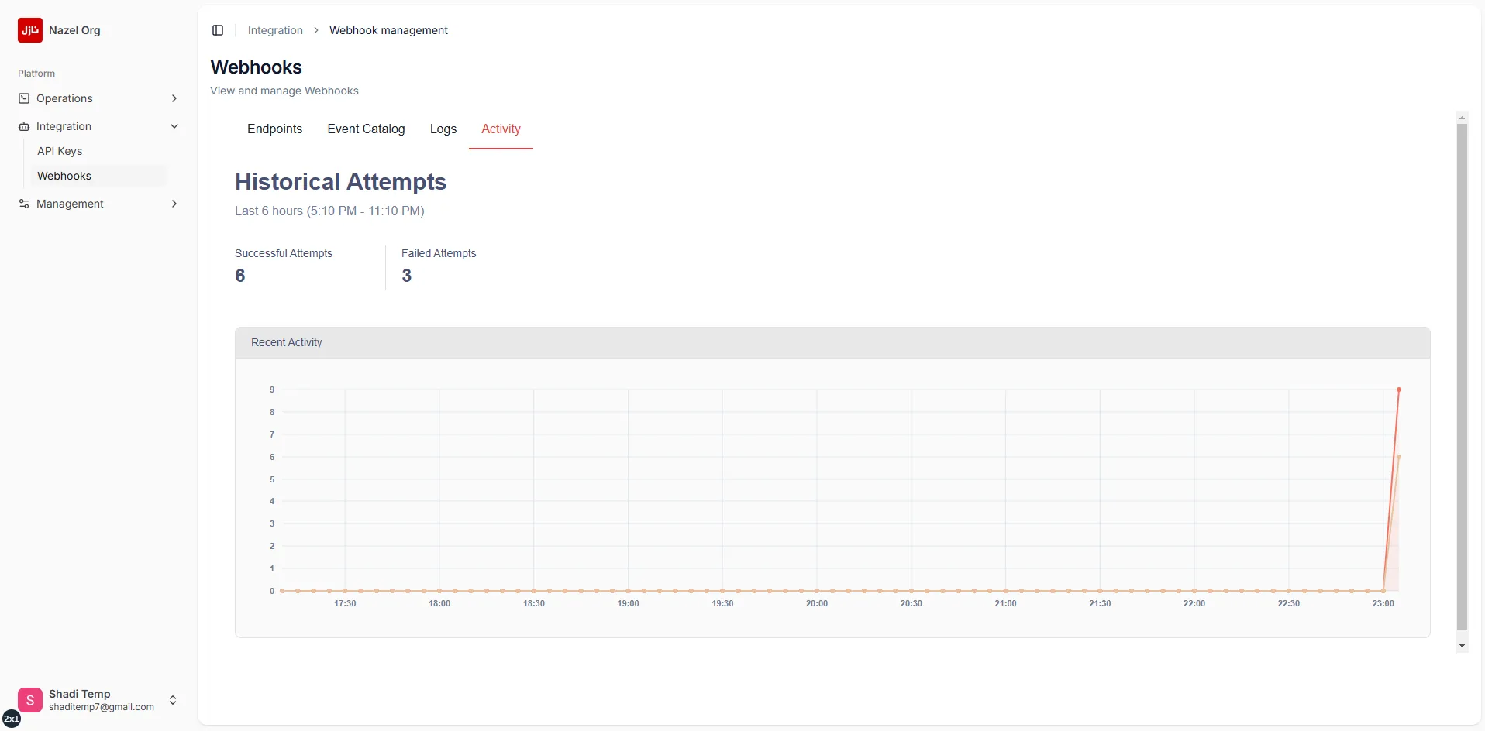The width and height of the screenshot is (1485, 731).
Task: Toggle the sidebar collapse icon
Action: (x=217, y=30)
